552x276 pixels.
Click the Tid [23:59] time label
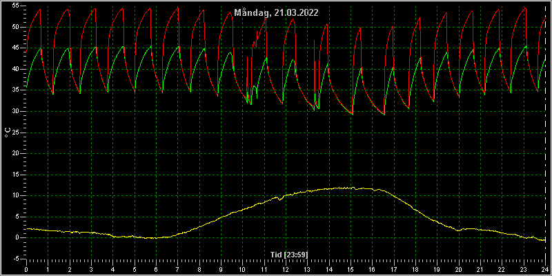(x=289, y=254)
